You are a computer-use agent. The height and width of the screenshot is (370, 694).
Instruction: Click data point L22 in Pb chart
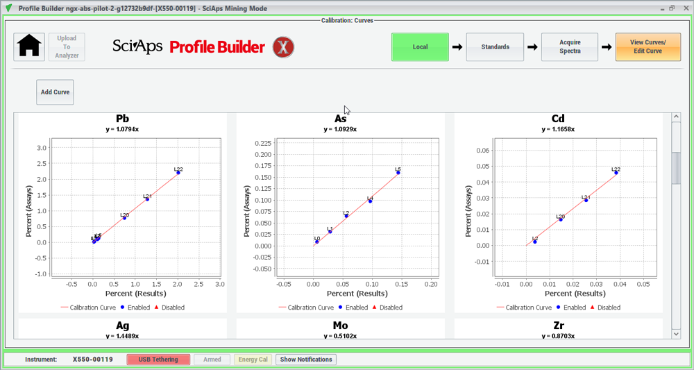(x=178, y=173)
